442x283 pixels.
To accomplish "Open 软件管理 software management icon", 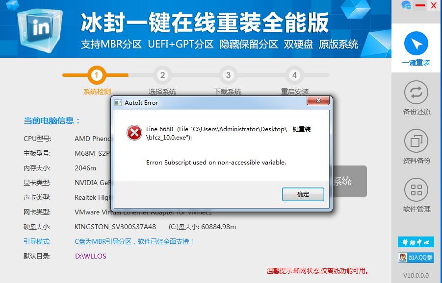I will (x=416, y=189).
